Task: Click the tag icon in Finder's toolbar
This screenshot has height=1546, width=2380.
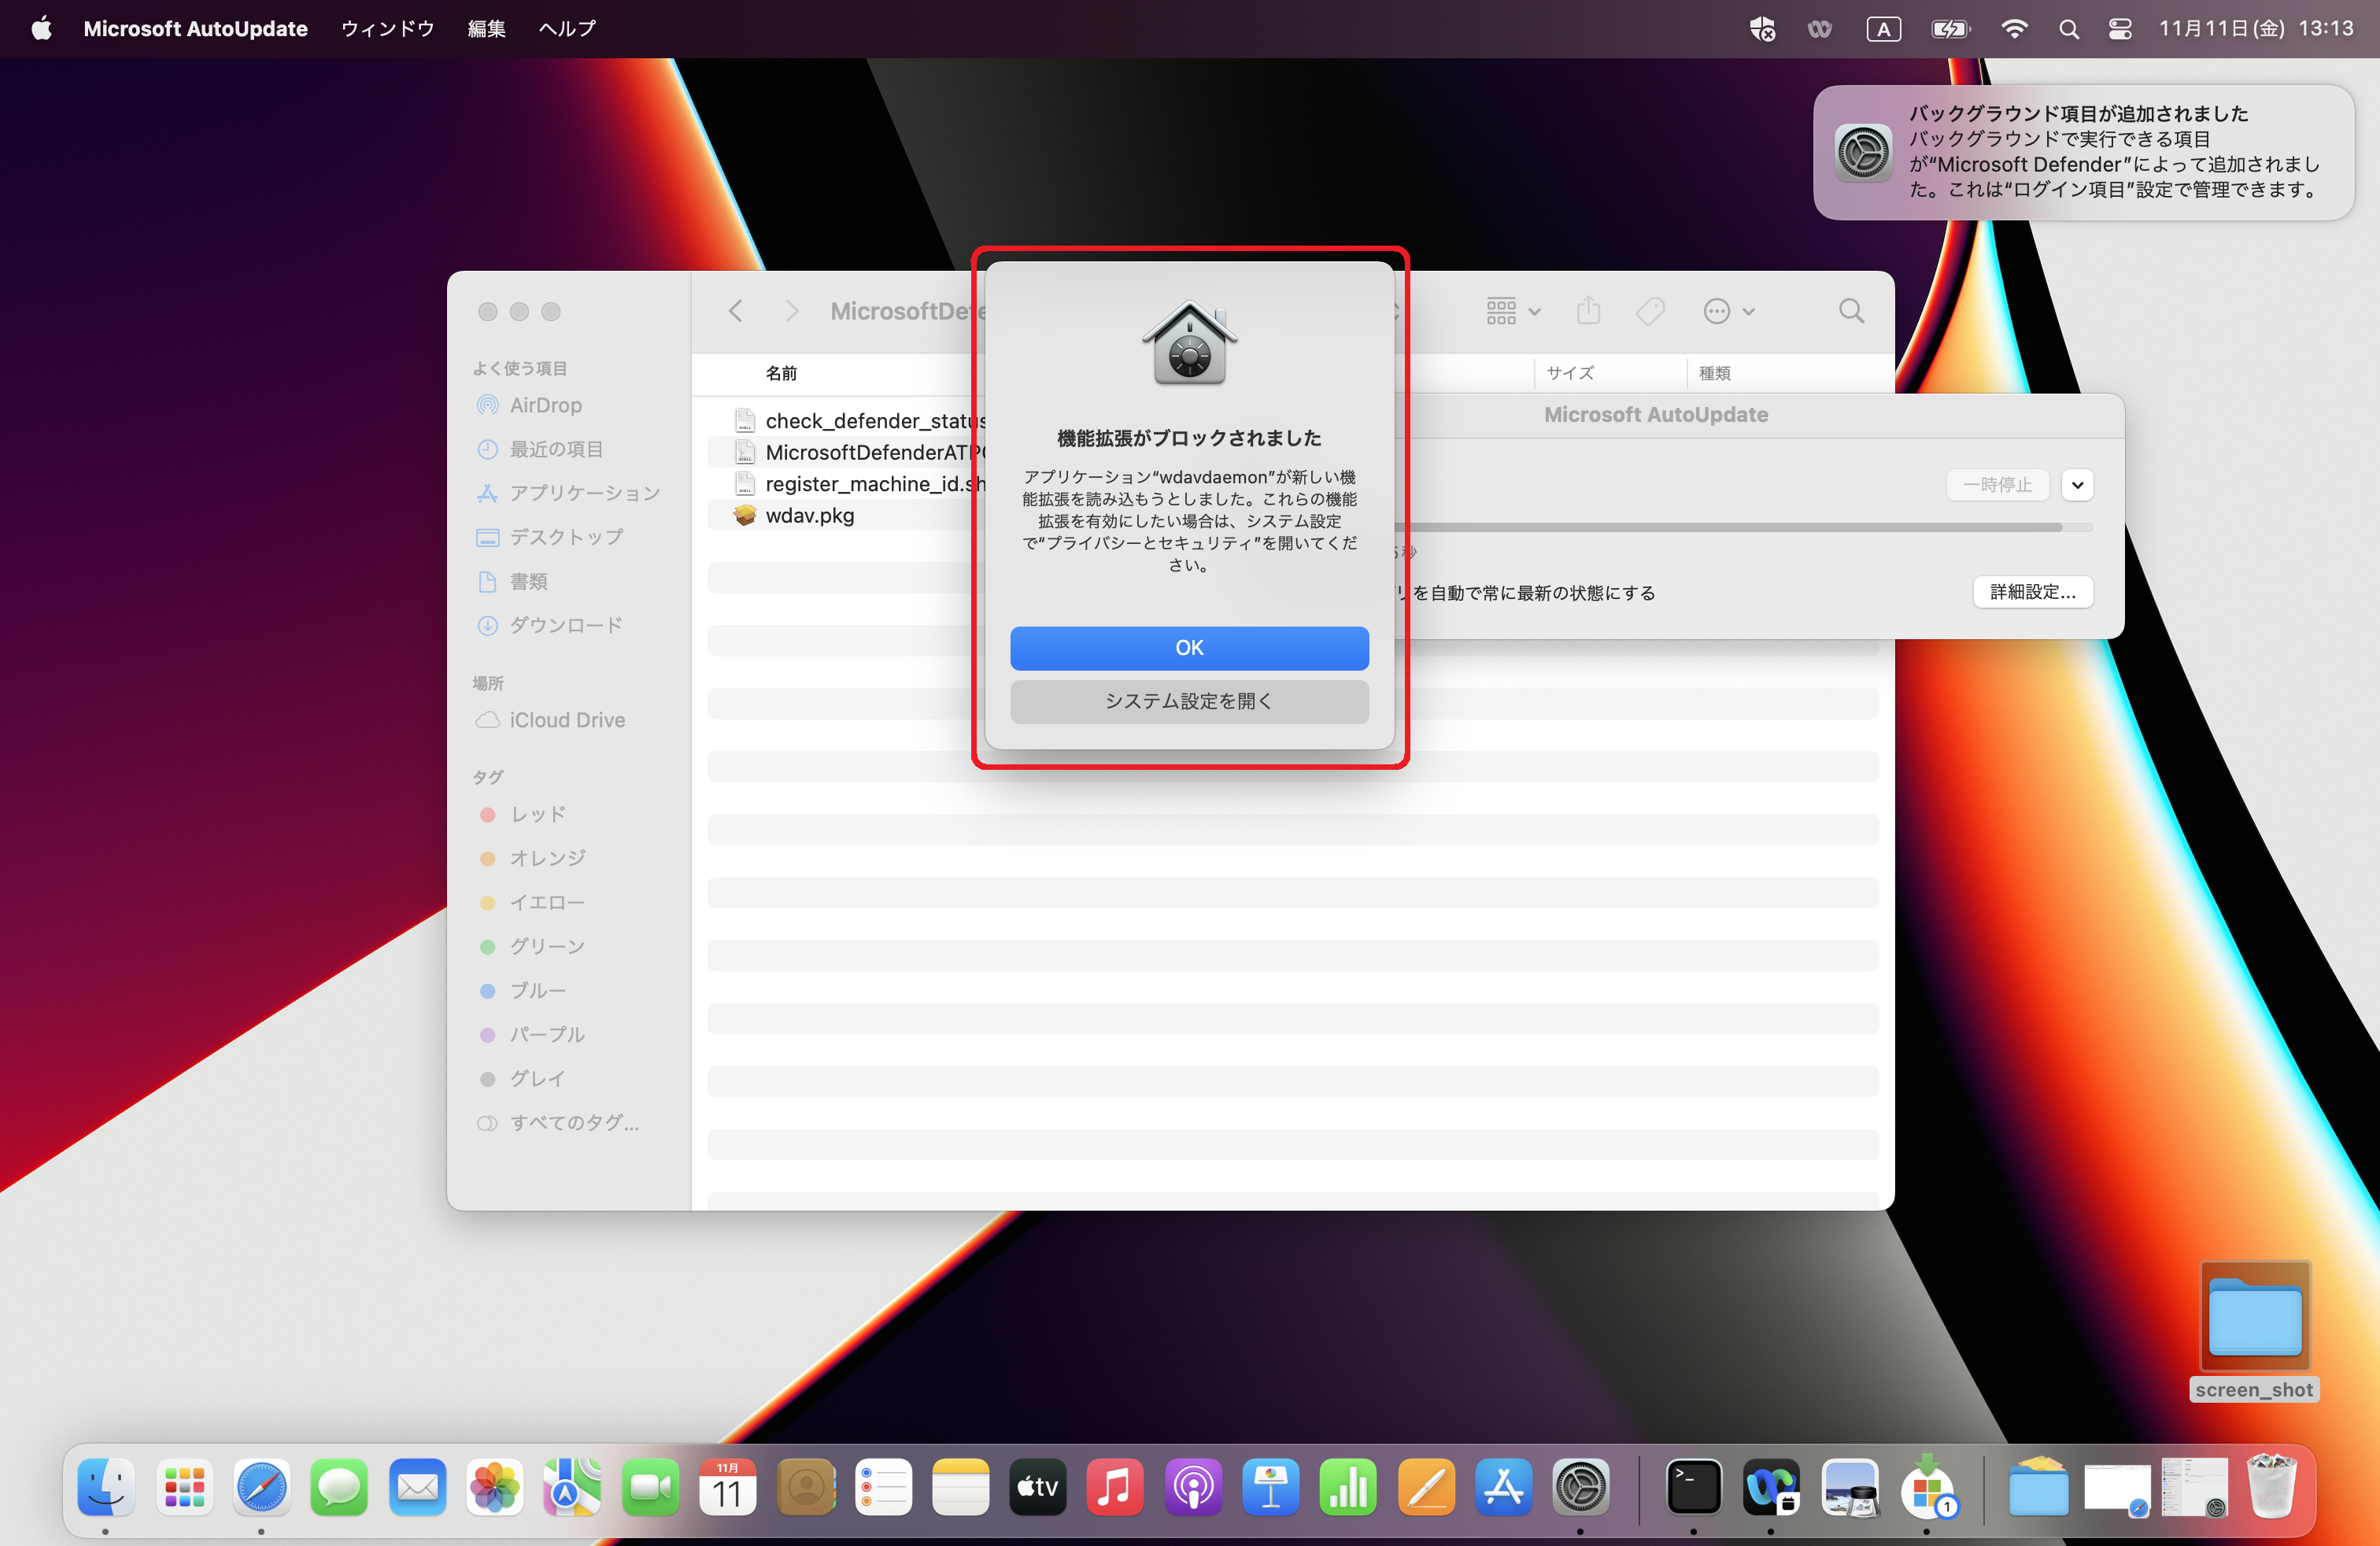Action: click(1649, 311)
